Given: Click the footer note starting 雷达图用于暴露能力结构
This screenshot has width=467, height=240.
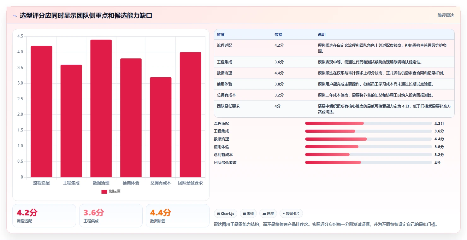Looking at the screenshot, I should tap(326, 225).
